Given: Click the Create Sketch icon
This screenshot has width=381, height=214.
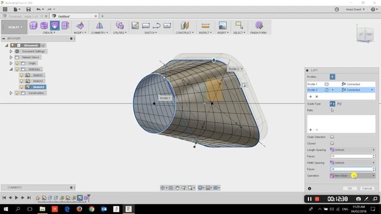Looking at the screenshot, I should point(135,25).
